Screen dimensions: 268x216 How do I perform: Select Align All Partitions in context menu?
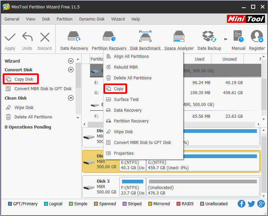coord(143,57)
